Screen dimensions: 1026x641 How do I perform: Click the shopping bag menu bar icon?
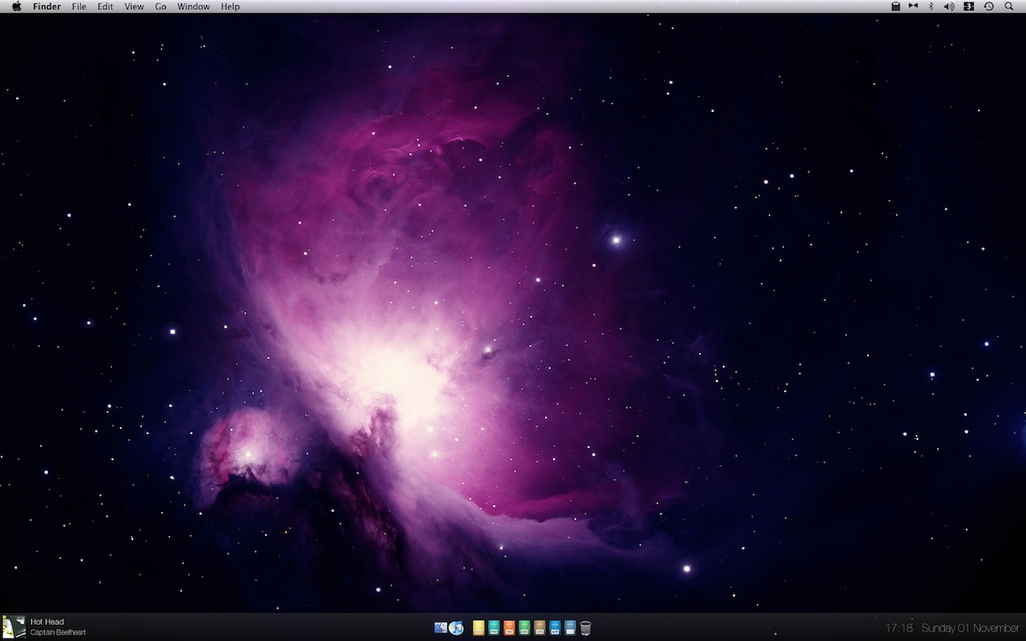895,6
